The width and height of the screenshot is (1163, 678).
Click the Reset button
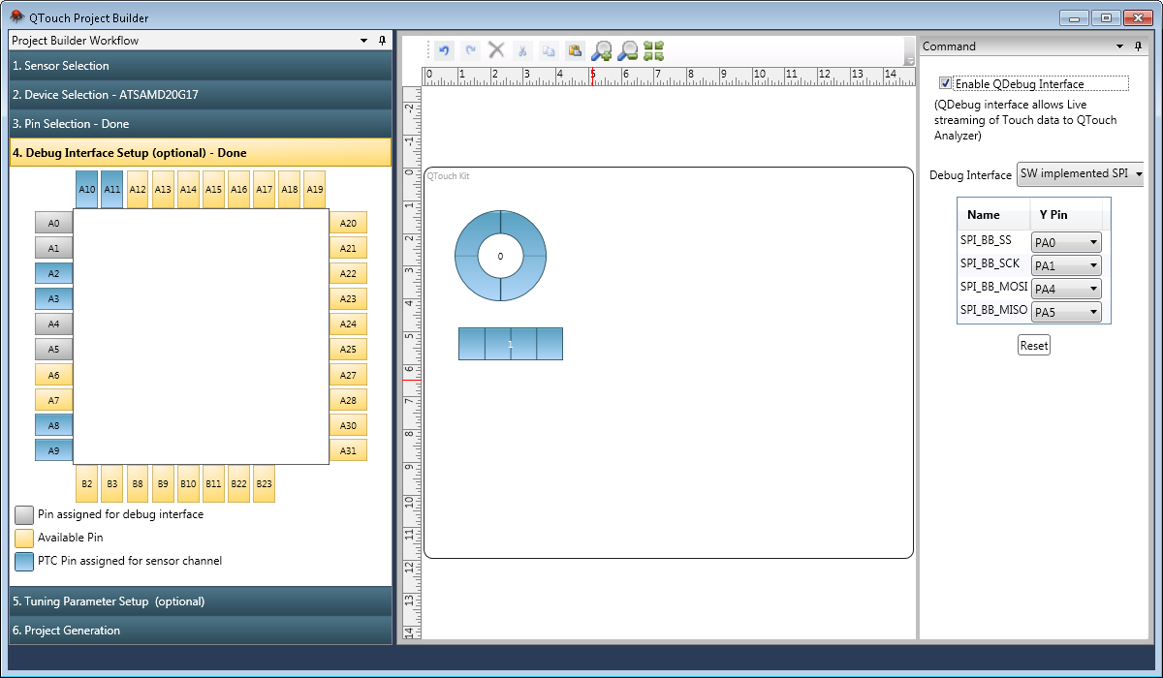1034,346
